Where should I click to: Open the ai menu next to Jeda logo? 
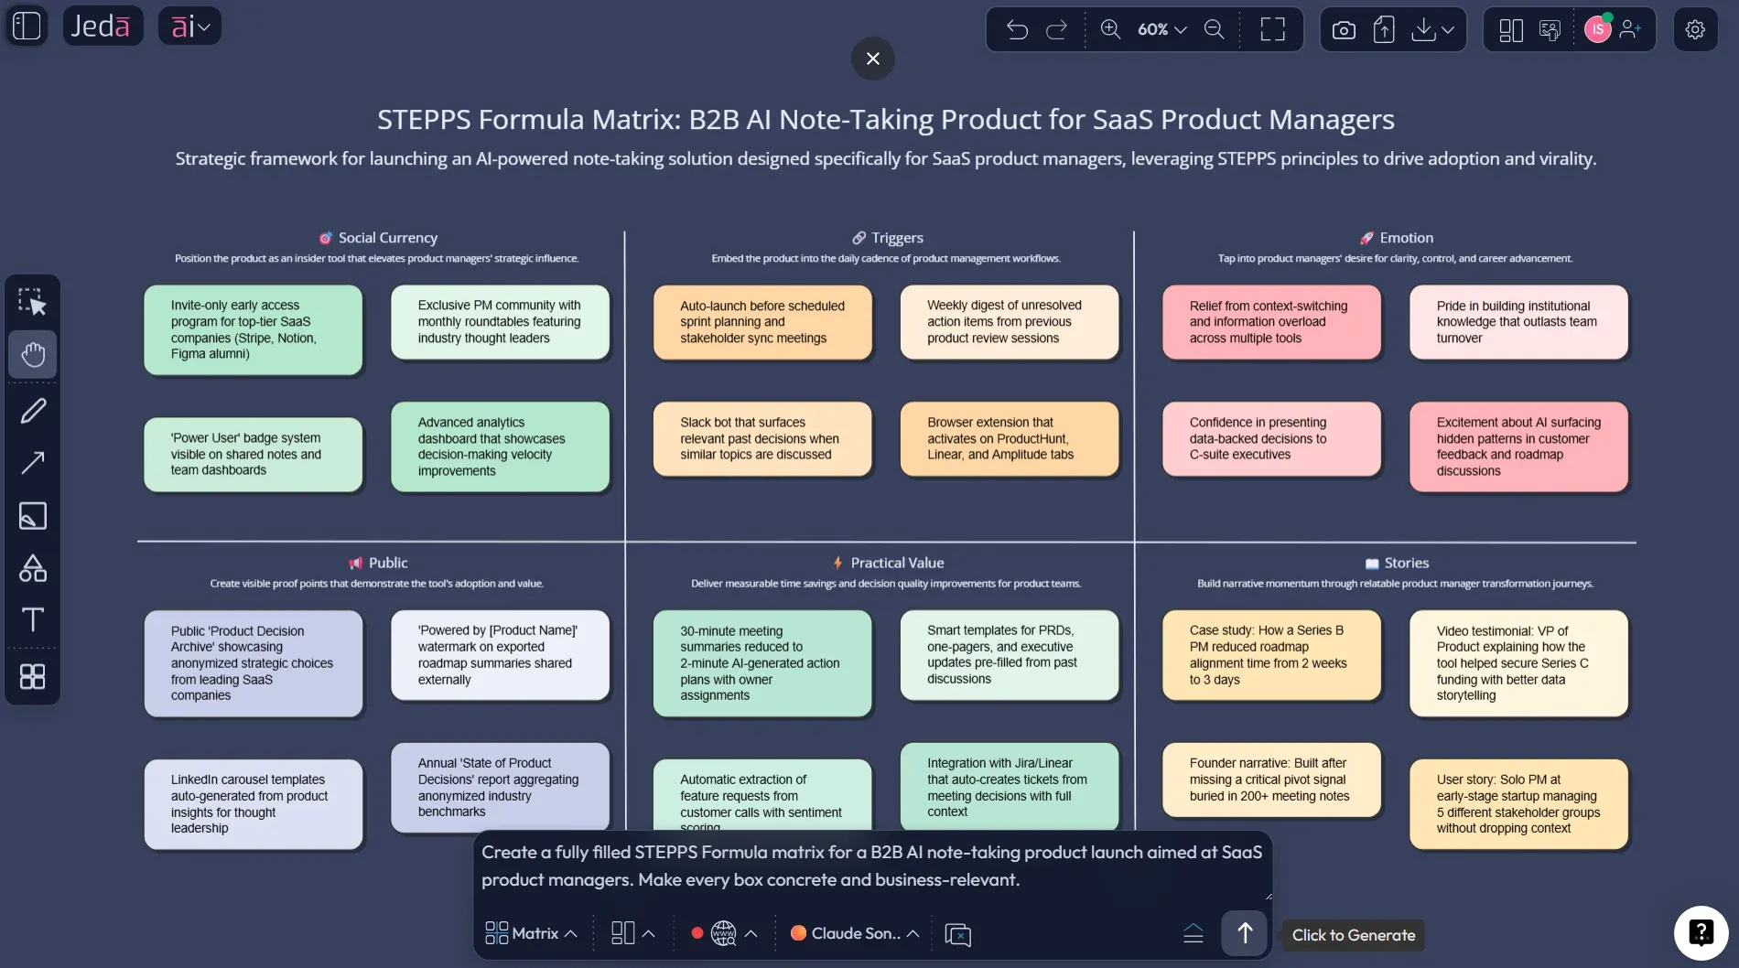189,26
